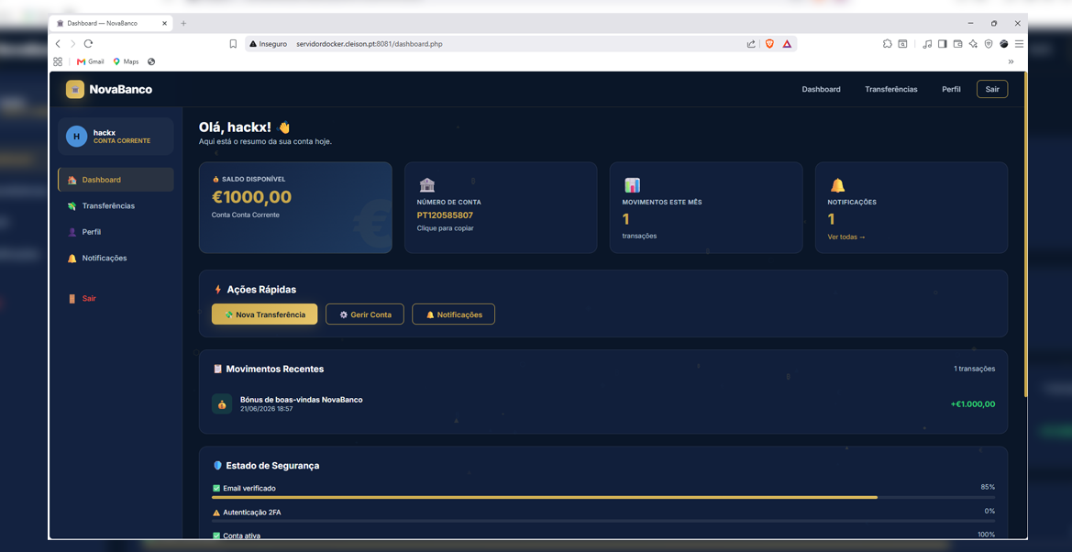Click the Sair button in top bar

coord(992,89)
